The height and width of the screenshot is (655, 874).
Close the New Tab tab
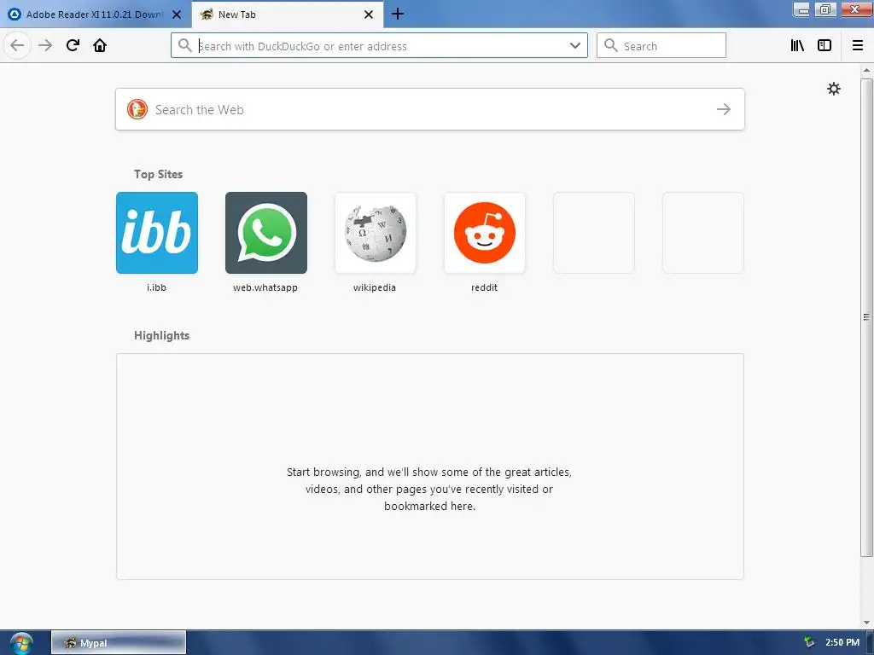(369, 14)
